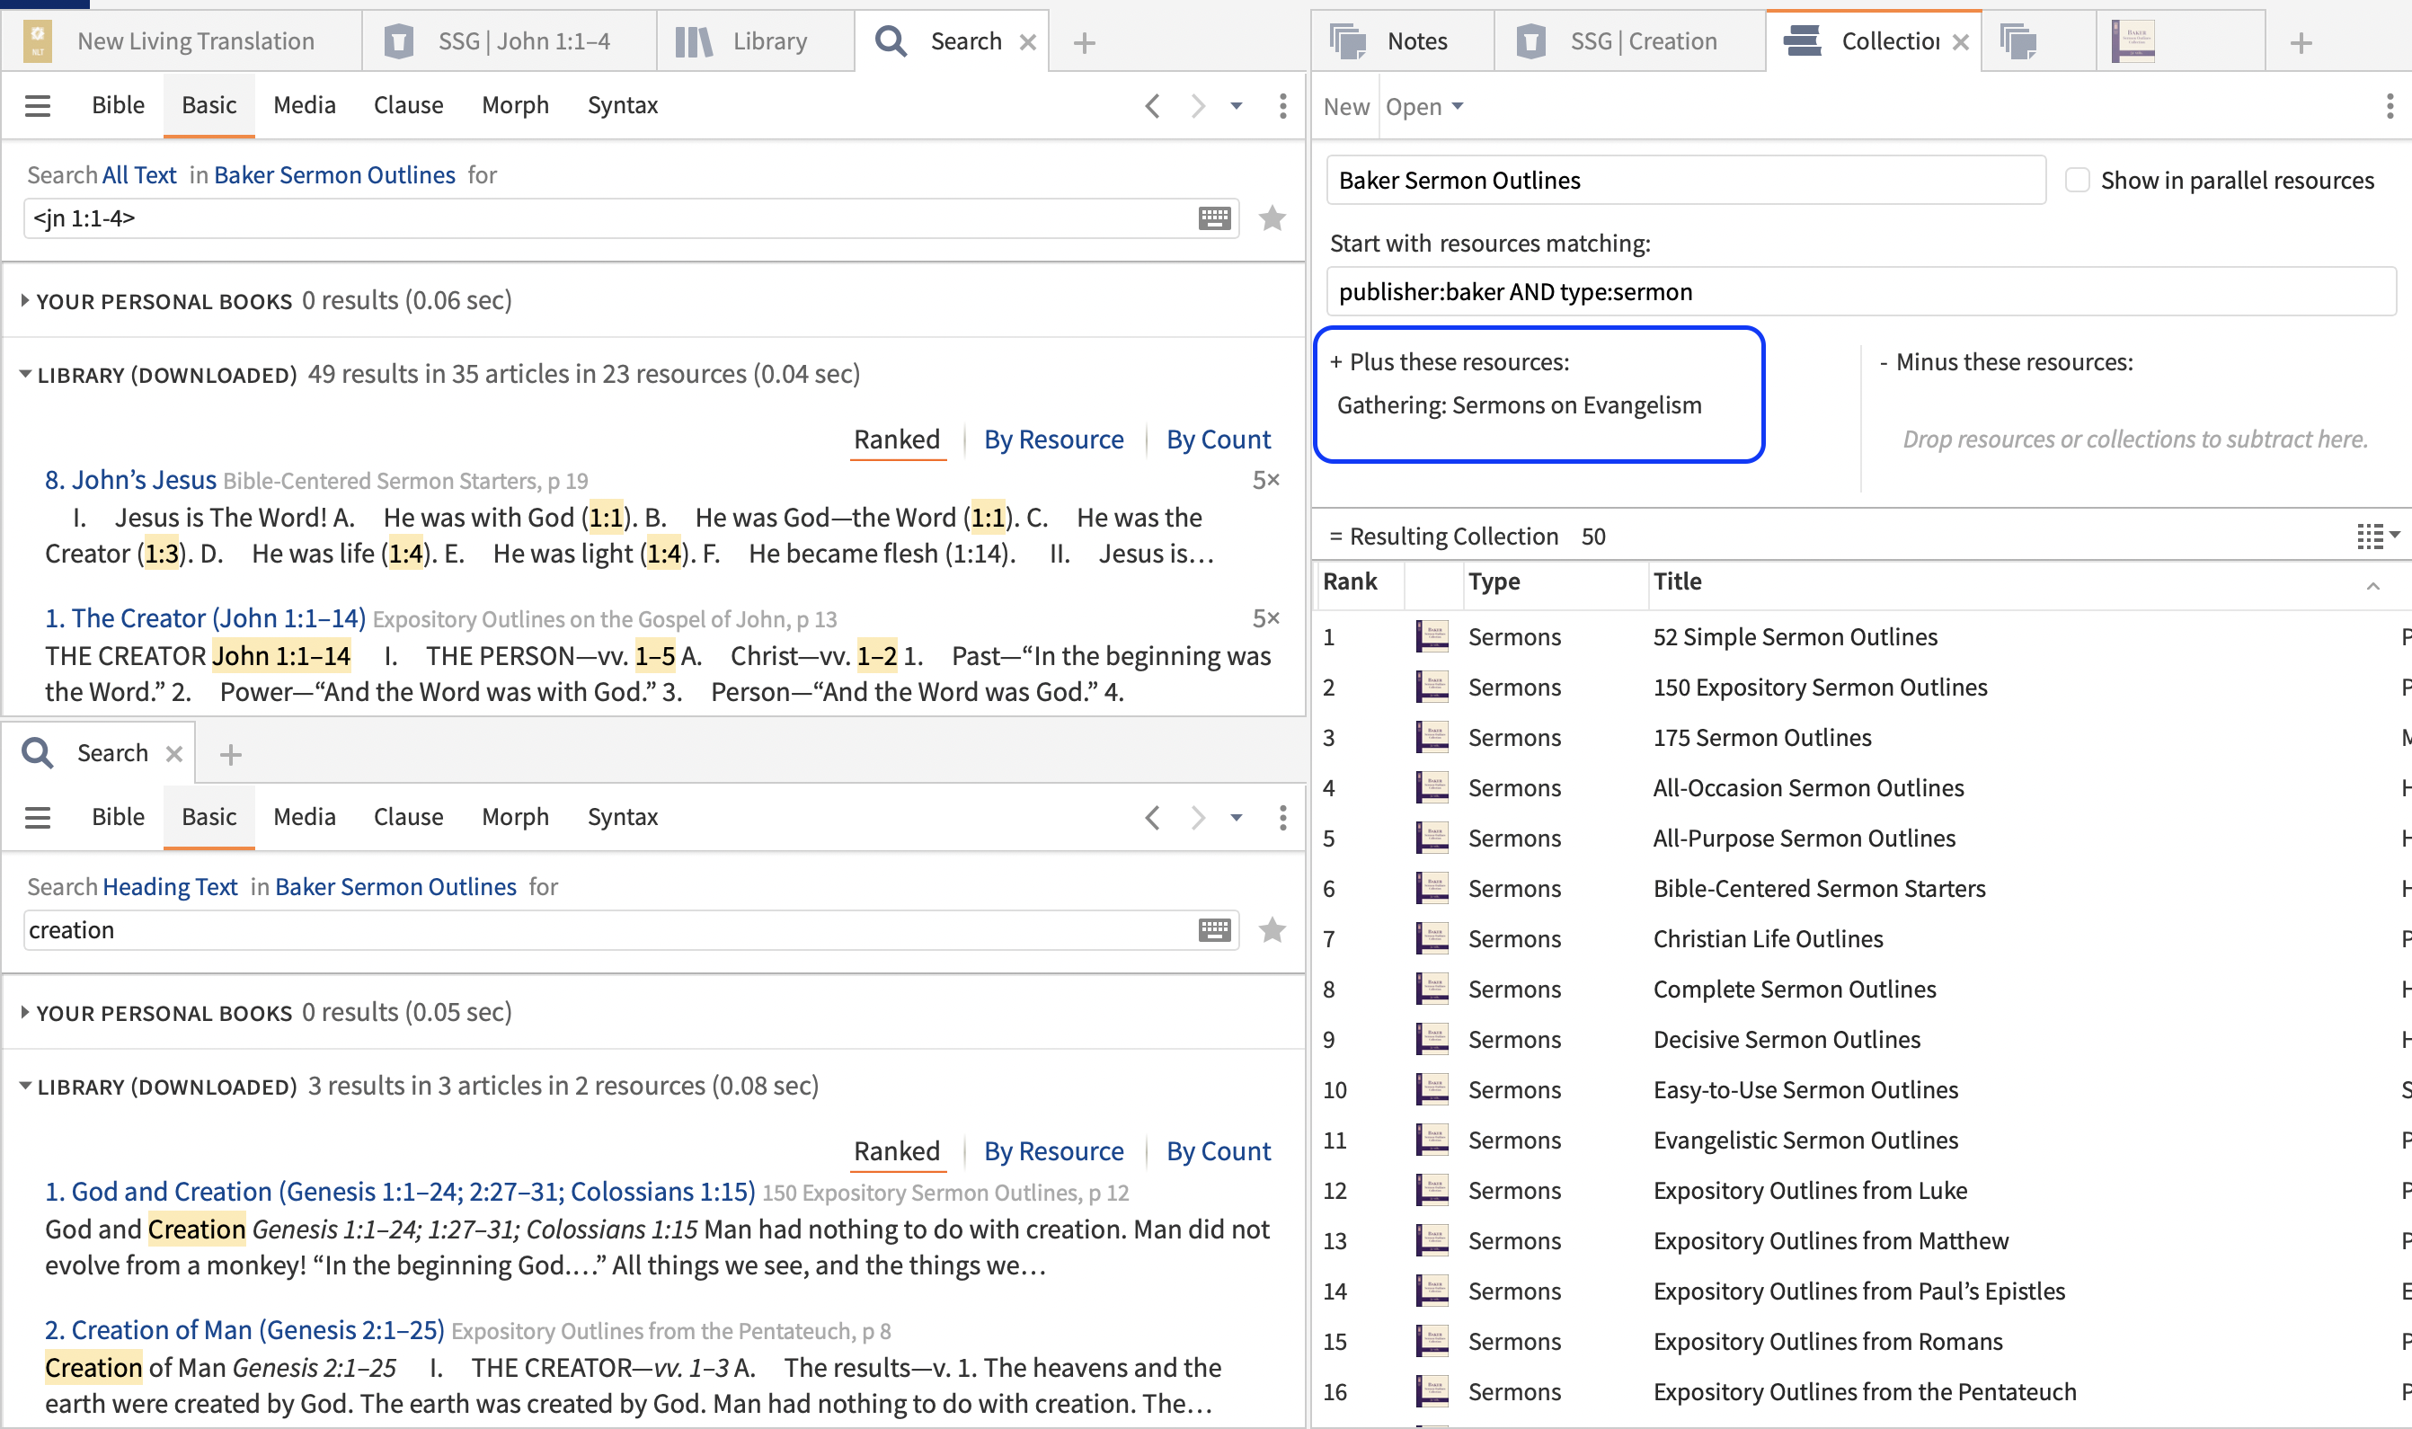Close the lower Search tab

[173, 754]
